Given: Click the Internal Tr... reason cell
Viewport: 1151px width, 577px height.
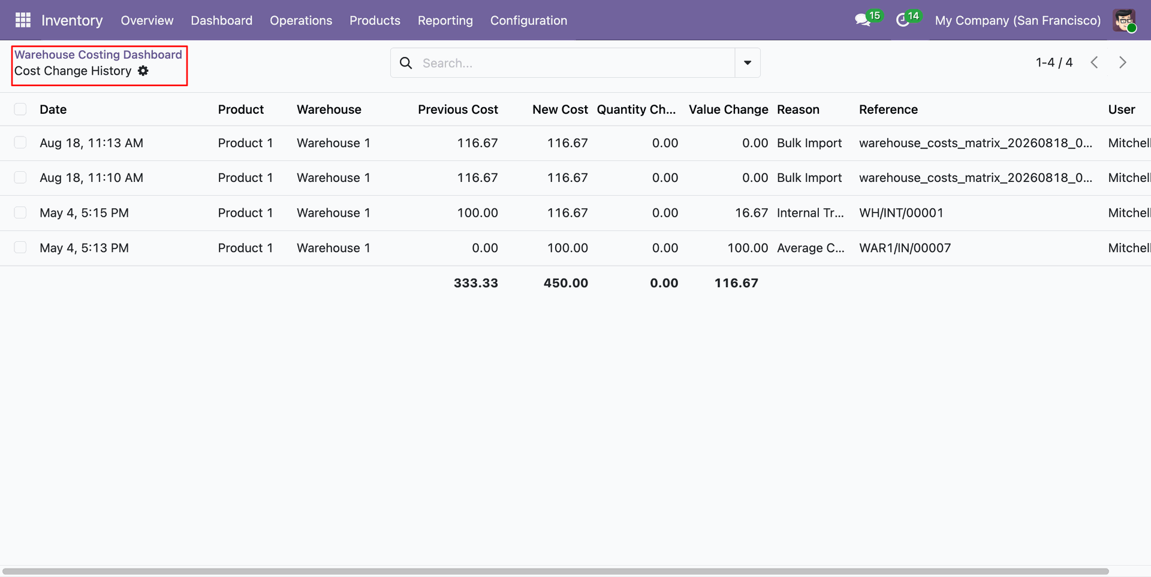Looking at the screenshot, I should point(810,213).
